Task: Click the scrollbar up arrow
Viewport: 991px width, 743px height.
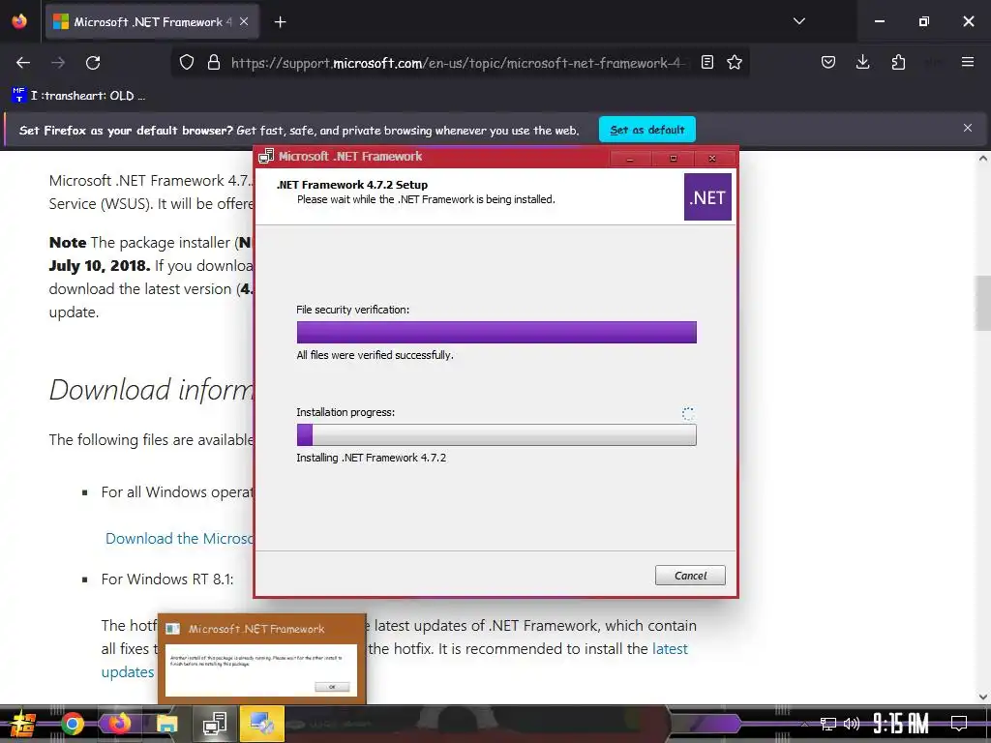Action: click(983, 158)
